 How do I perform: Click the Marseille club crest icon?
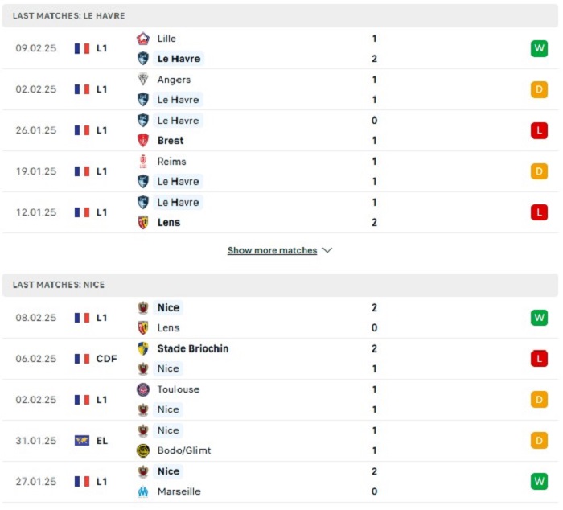143,491
